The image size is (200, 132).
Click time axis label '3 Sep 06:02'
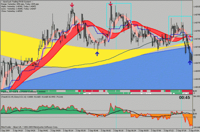(x=106, y=130)
